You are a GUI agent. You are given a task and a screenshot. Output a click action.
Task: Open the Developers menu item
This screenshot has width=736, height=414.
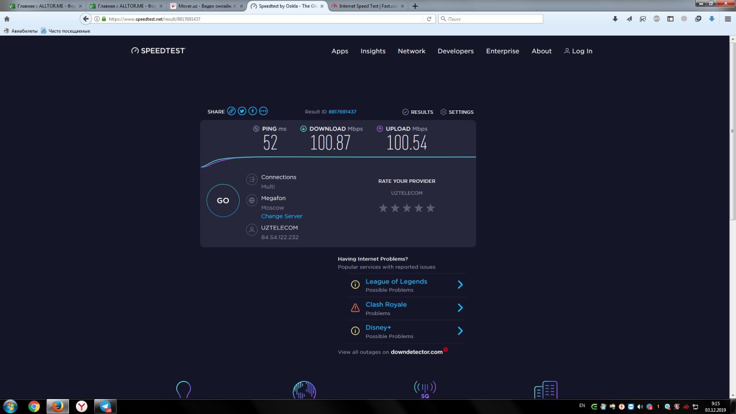(x=455, y=51)
